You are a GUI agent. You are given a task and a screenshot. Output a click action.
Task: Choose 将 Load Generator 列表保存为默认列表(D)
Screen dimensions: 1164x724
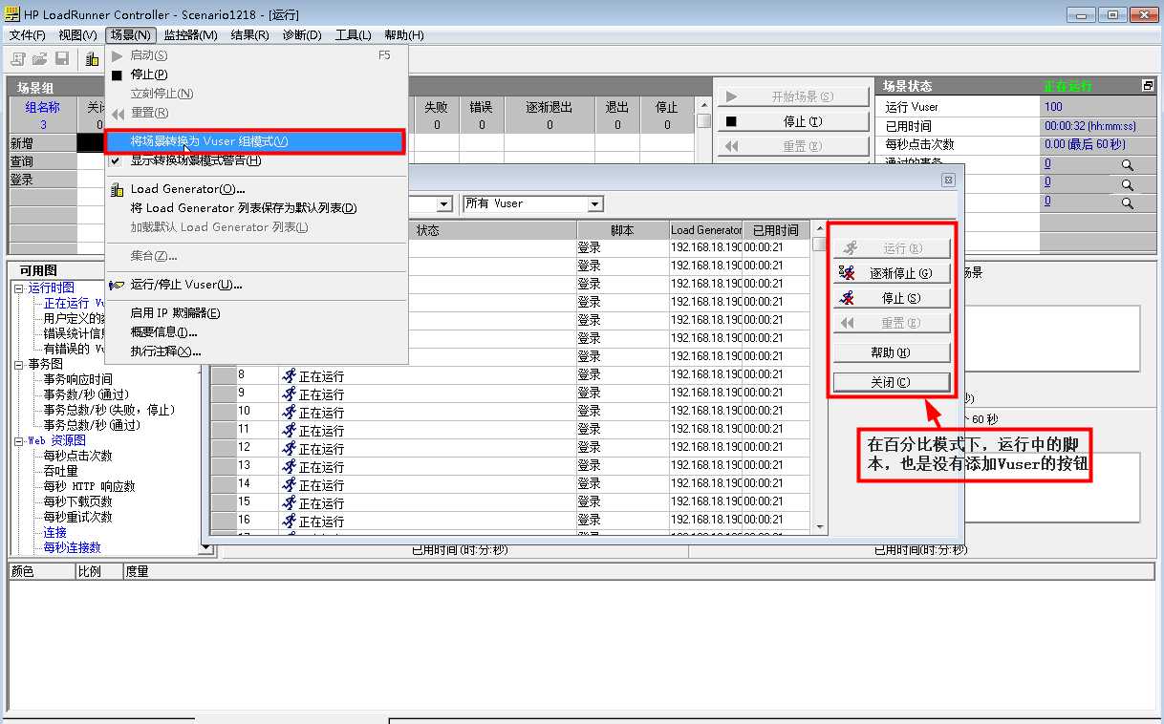(x=257, y=208)
